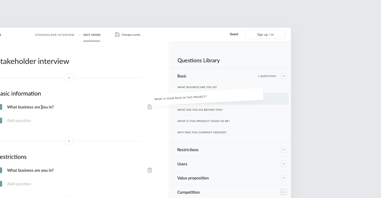Add a section with the plus button above Basic information

(69, 78)
